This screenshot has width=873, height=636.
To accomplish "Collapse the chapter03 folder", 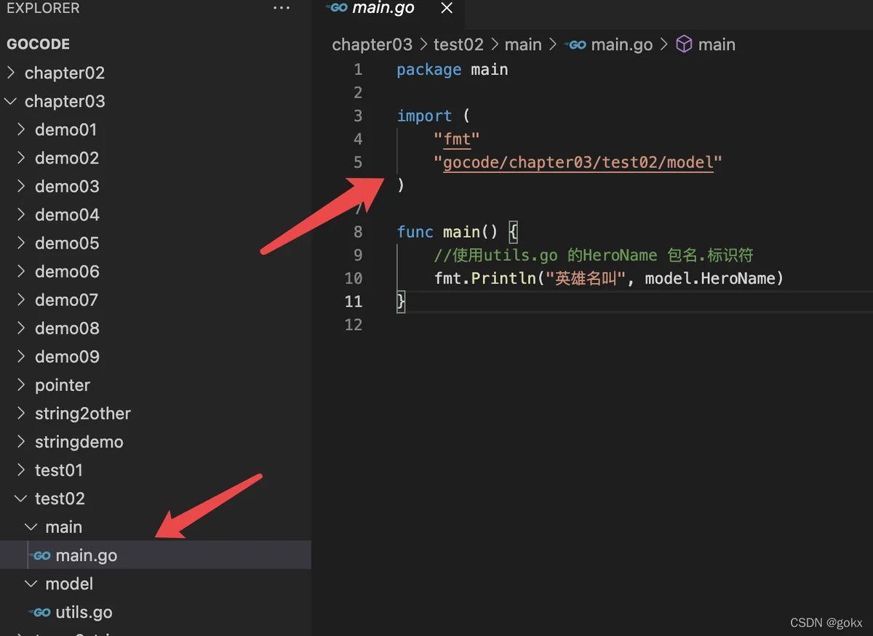I will 11,101.
